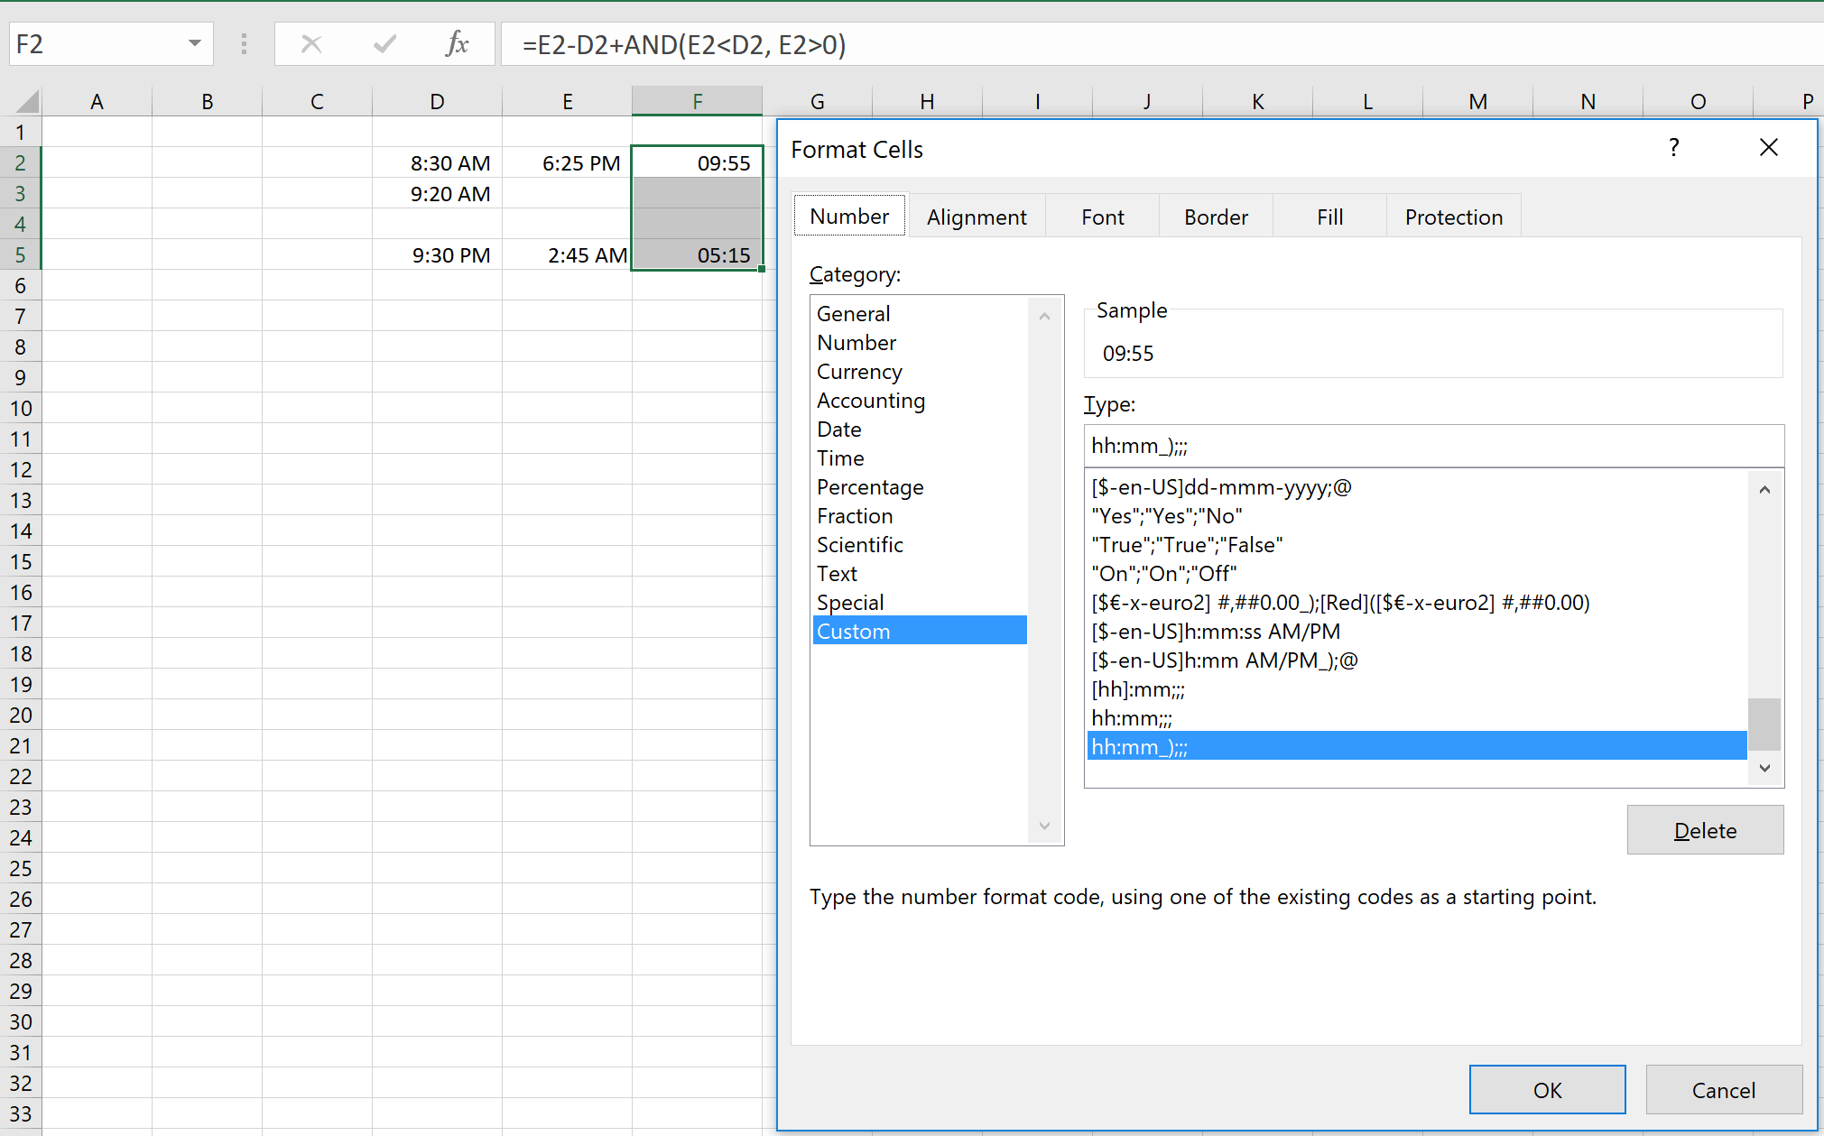Choose the [hh]:mm;;; format code

pos(1138,688)
